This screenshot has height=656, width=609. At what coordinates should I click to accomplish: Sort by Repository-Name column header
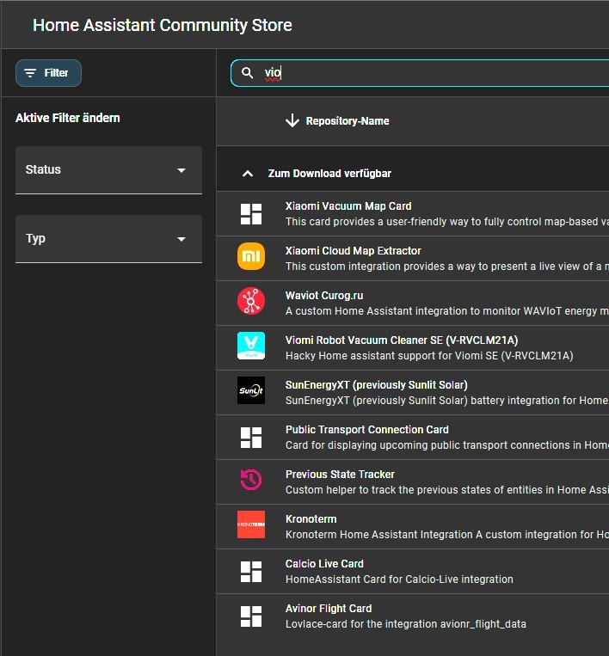[348, 121]
